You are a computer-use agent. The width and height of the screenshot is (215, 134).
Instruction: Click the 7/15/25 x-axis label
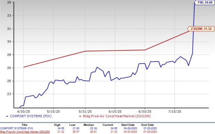click(x=175, y=112)
